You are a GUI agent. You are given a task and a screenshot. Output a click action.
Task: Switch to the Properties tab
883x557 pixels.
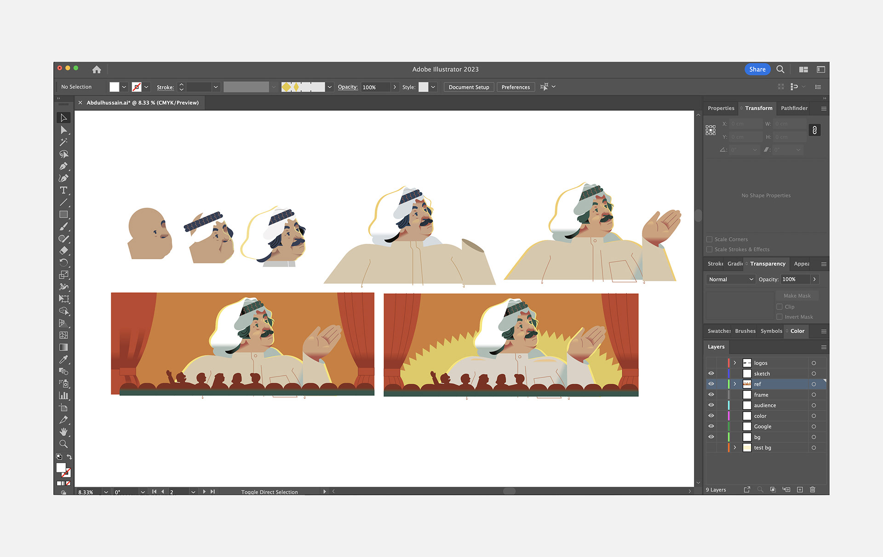coord(721,108)
